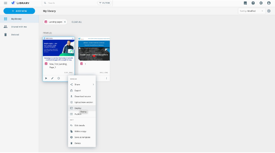Click the play preview icon on New_Test_Landing_Page_1
The image size is (275, 153).
[46, 78]
